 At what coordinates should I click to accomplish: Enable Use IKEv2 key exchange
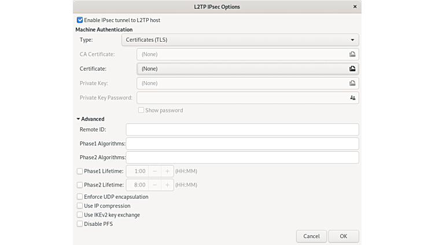[80, 215]
